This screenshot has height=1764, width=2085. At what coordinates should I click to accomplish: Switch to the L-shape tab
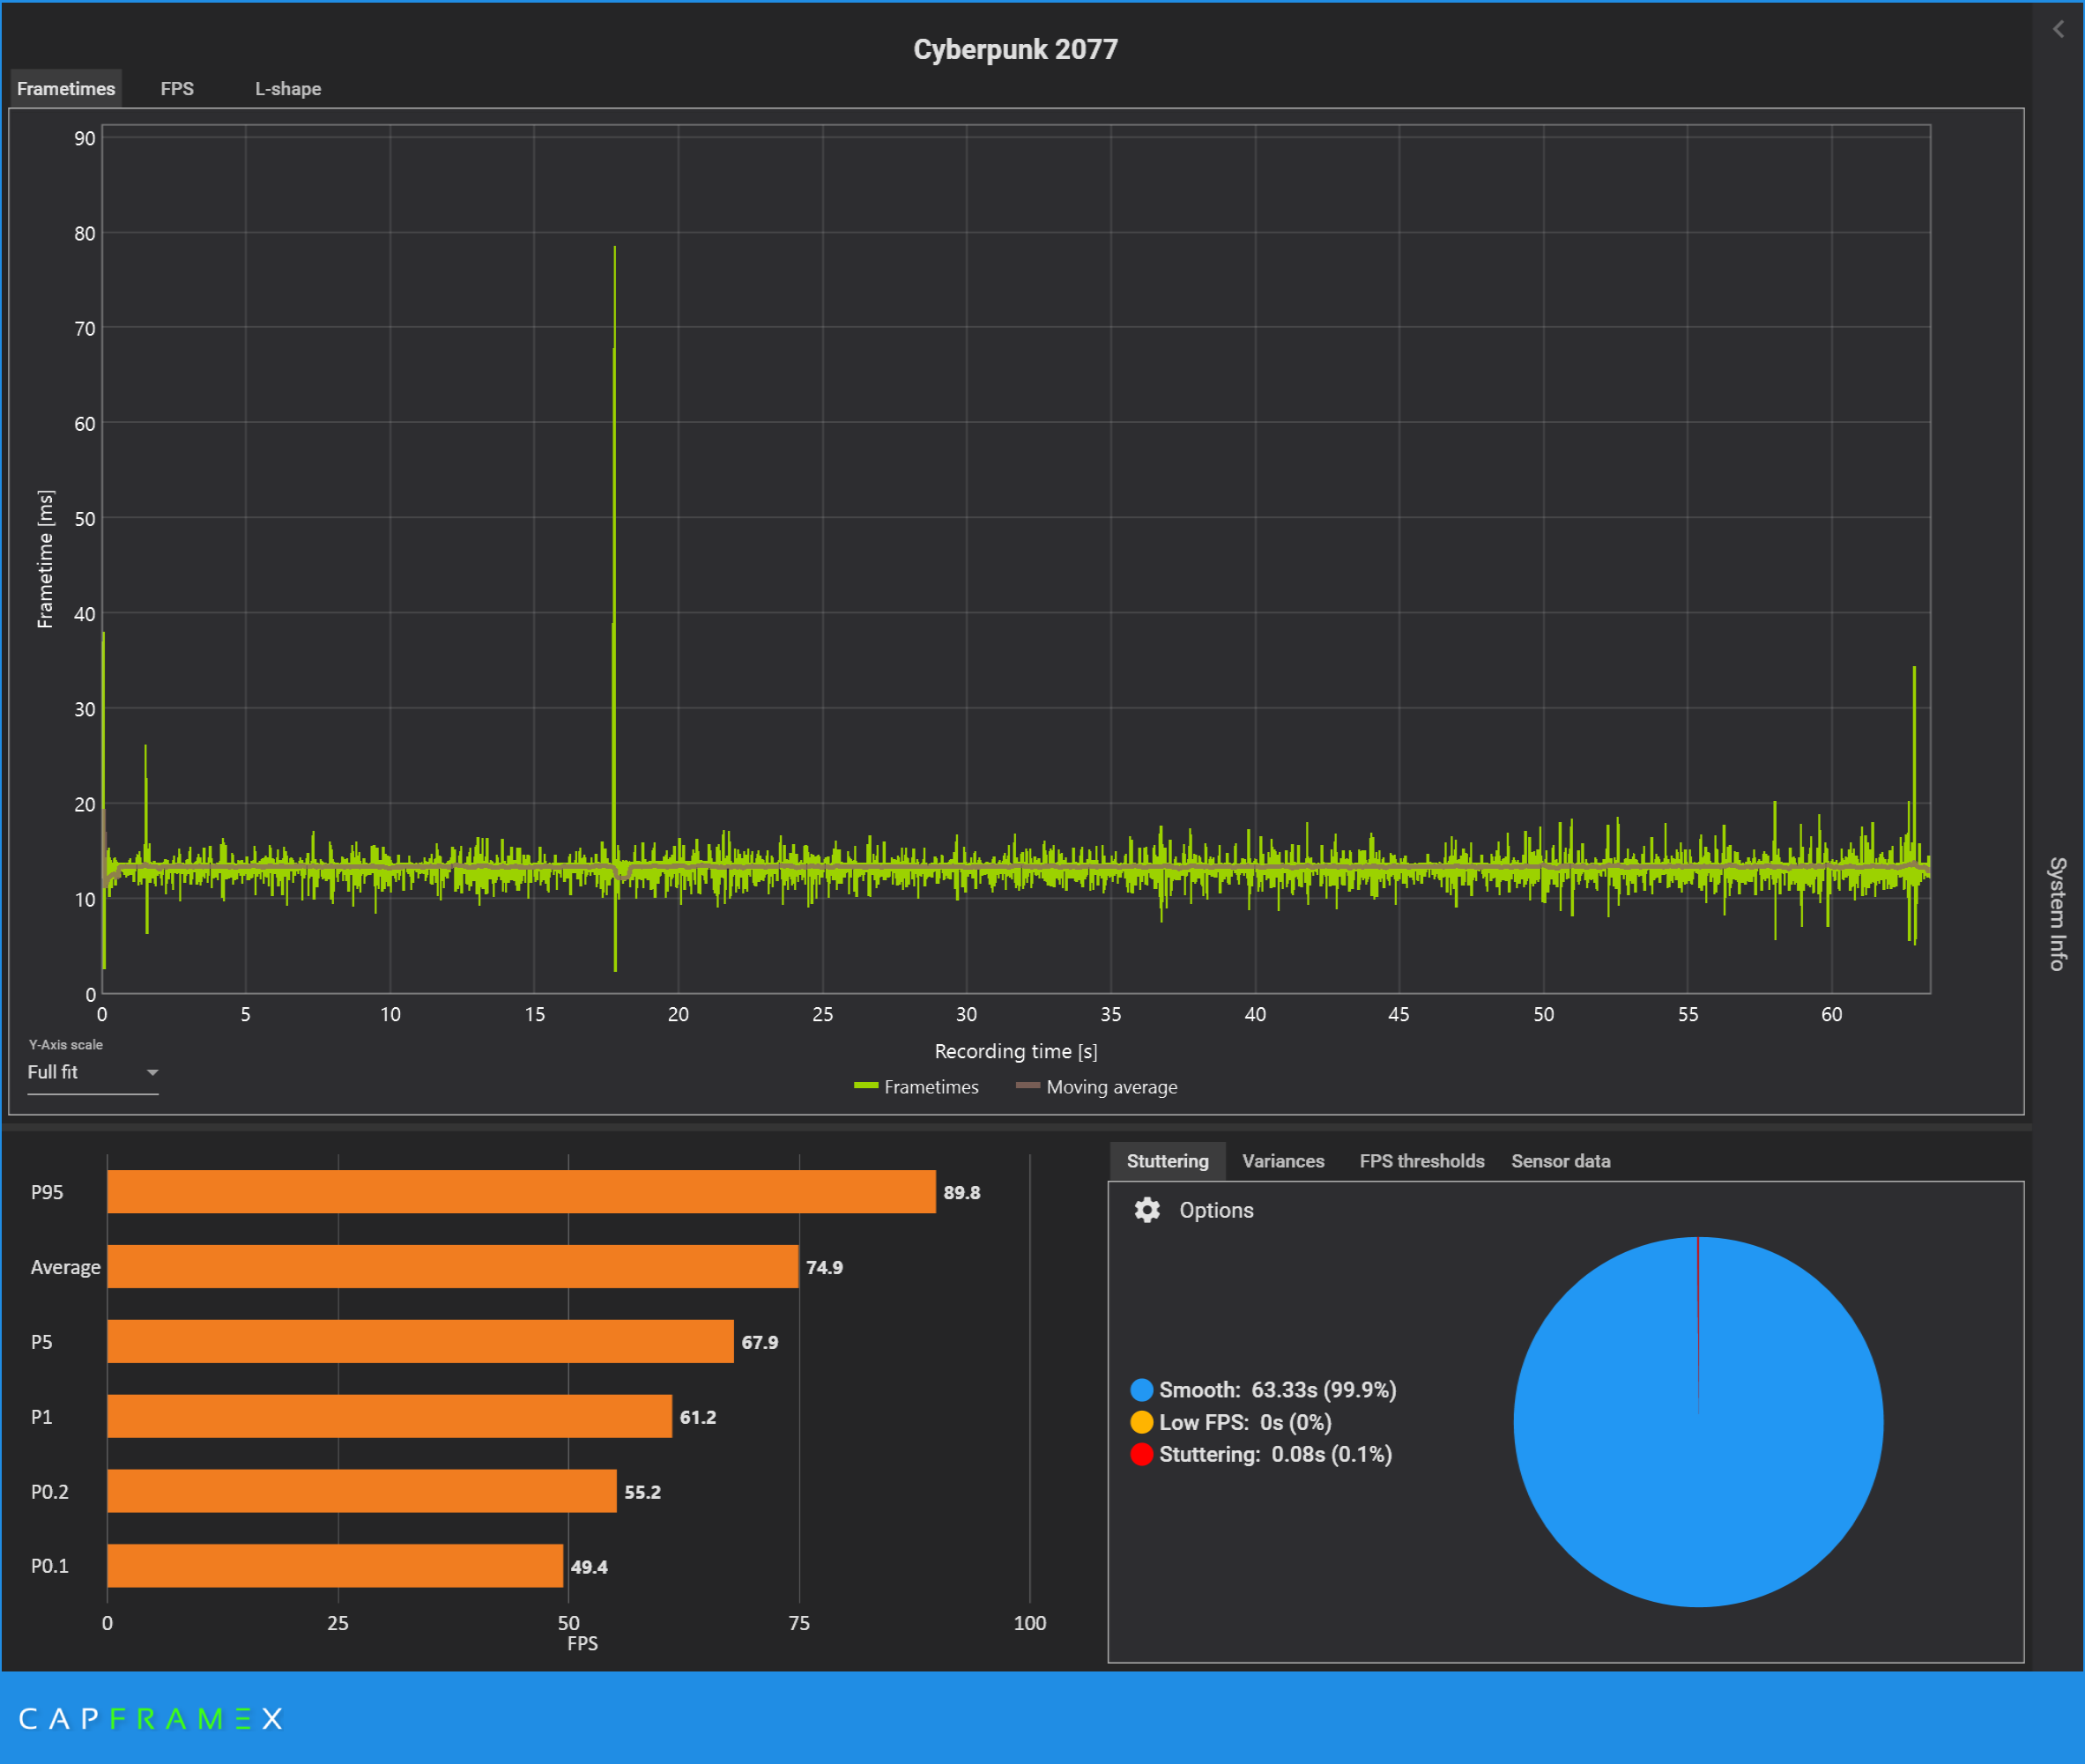288,89
